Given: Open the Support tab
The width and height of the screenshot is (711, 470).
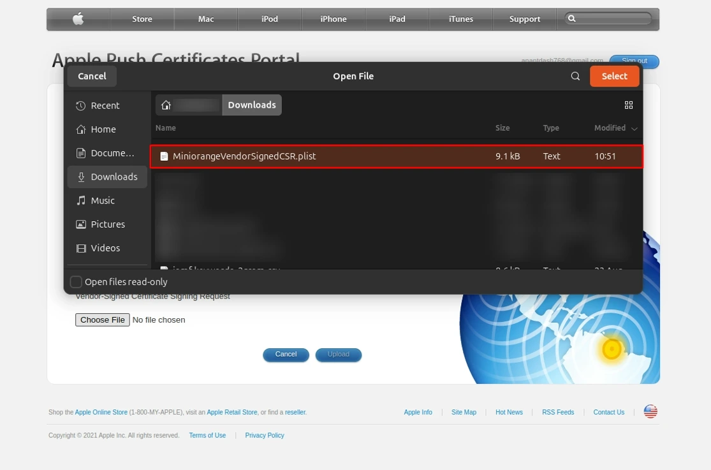Looking at the screenshot, I should (524, 18).
